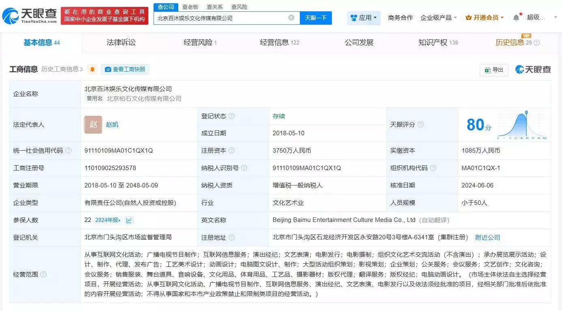Viewport: 562px width, 311px height.
Task: Click the 增值税一般纳税人 taxpayer qualification
Action: tap(297, 185)
